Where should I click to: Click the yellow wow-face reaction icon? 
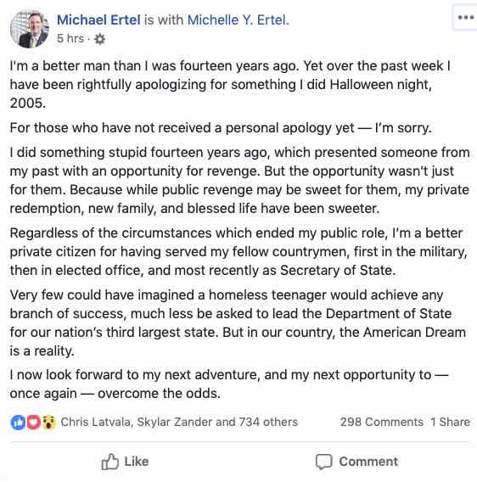48,422
